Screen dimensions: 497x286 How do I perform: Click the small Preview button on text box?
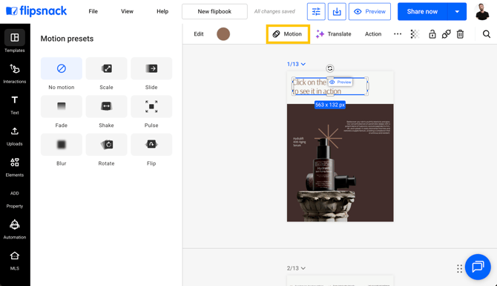point(340,82)
